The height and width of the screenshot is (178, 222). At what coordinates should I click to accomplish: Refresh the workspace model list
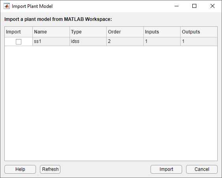50,169
